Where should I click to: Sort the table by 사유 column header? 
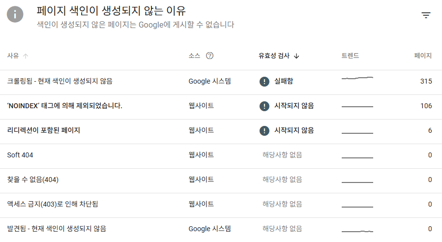[x=13, y=56]
